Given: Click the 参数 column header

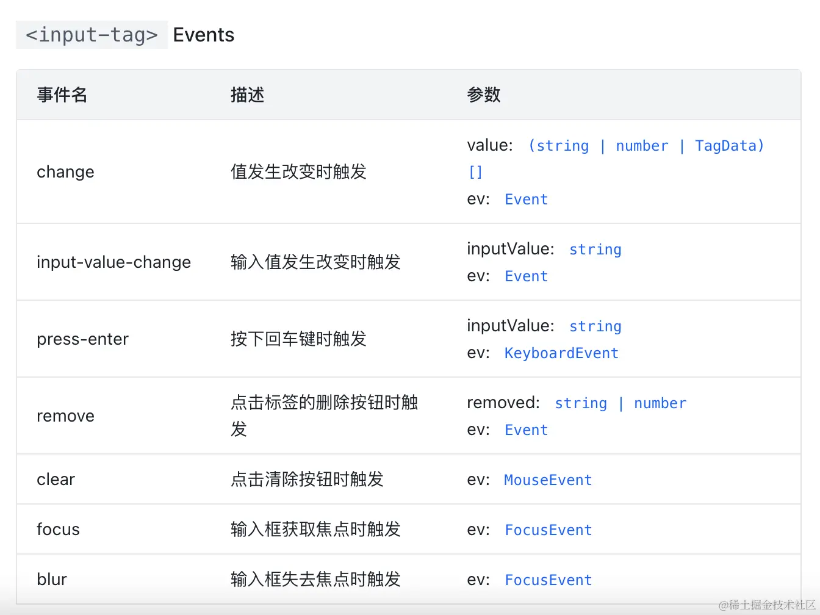Looking at the screenshot, I should tap(483, 95).
